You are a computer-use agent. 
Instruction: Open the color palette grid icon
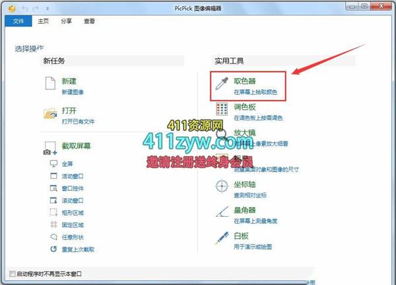222,110
